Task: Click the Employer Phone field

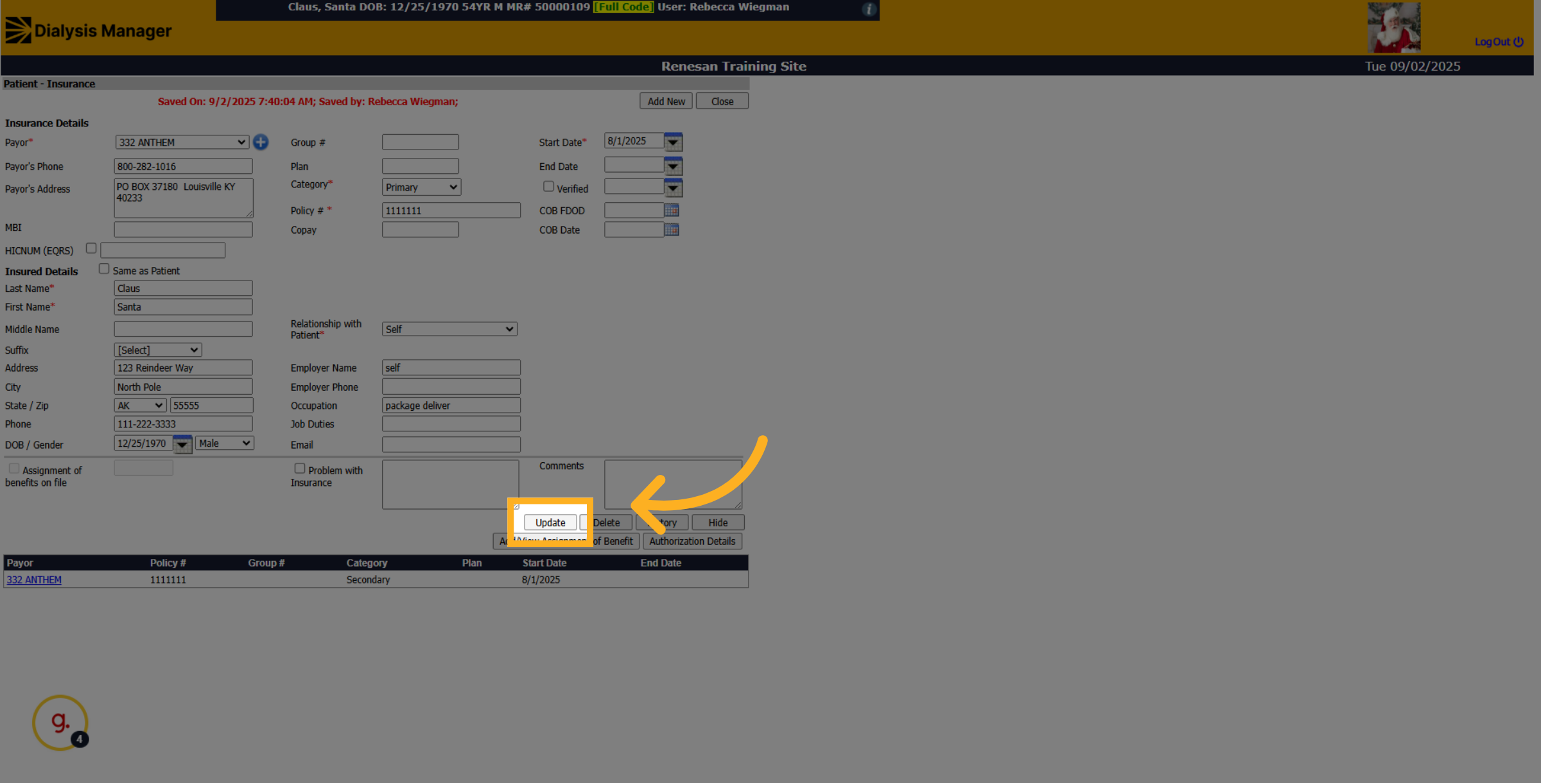Action: click(451, 386)
